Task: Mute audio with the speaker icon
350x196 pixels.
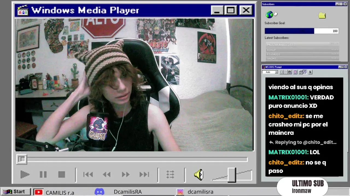Action: coord(199,174)
